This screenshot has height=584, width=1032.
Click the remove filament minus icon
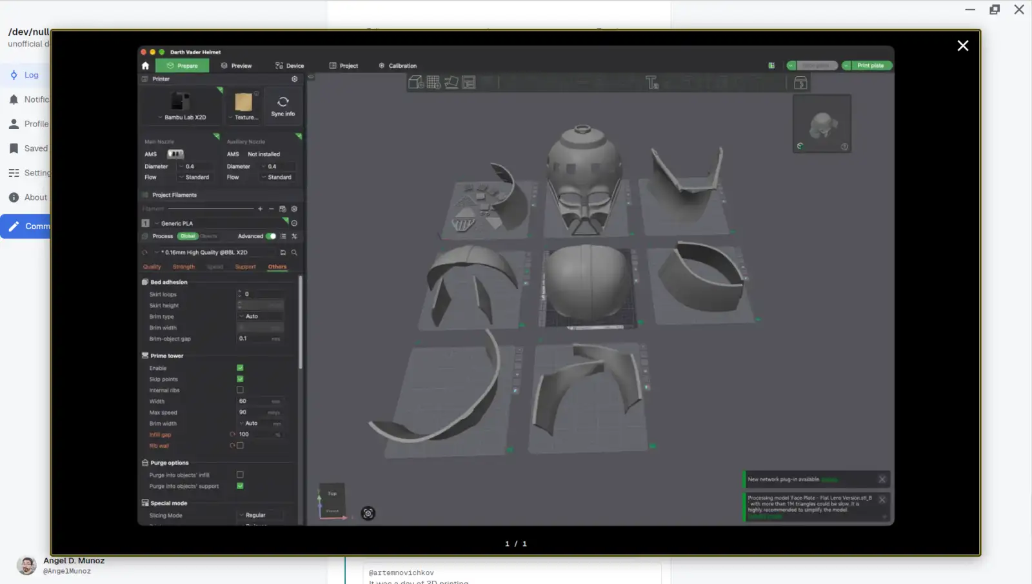pos(271,209)
